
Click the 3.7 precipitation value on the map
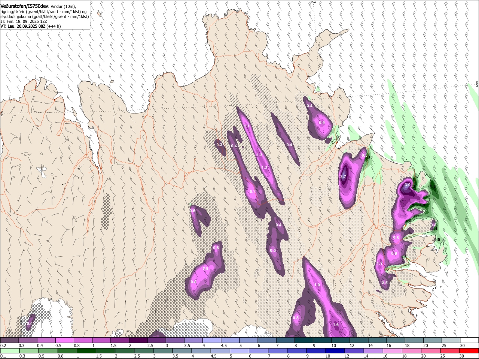pos(343,176)
